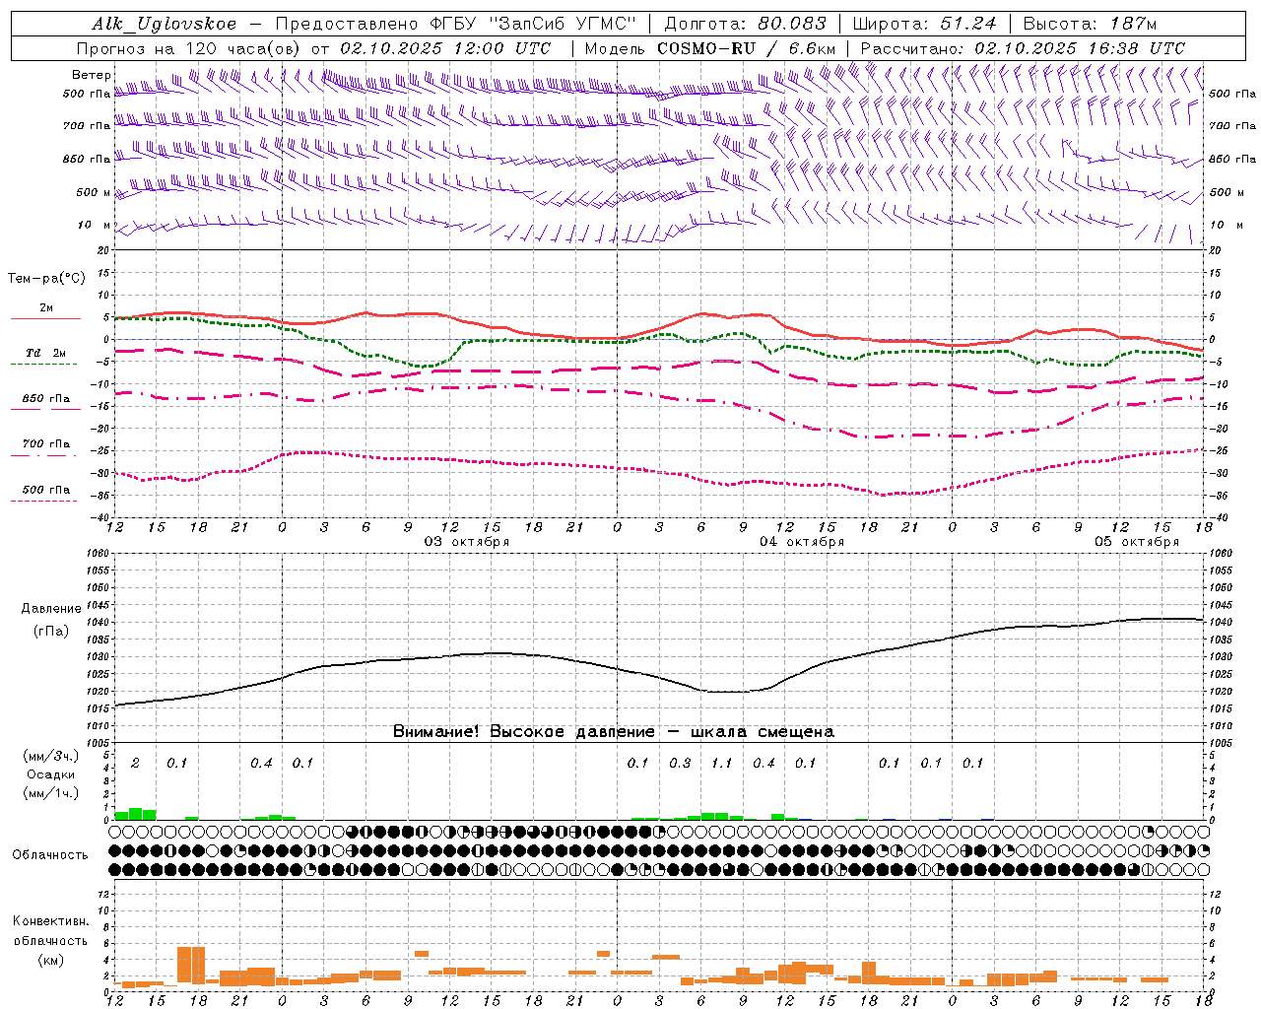Select the (мм/1ч.) precipitation unit label

tap(51, 792)
